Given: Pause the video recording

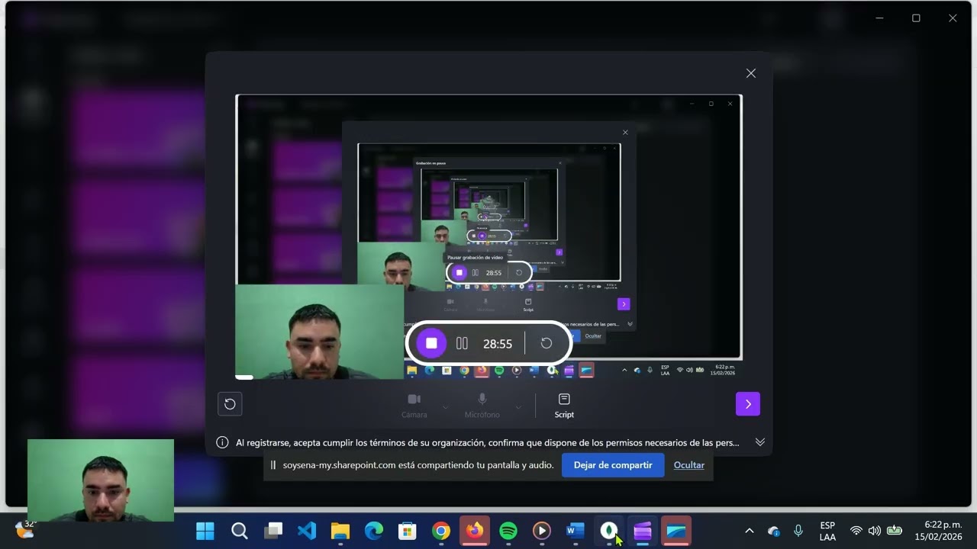Looking at the screenshot, I should click(x=462, y=343).
